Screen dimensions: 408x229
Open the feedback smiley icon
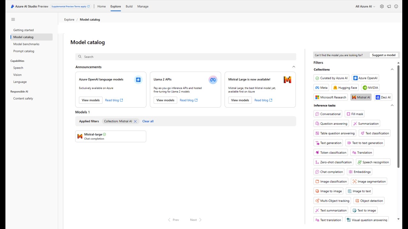point(396,6)
